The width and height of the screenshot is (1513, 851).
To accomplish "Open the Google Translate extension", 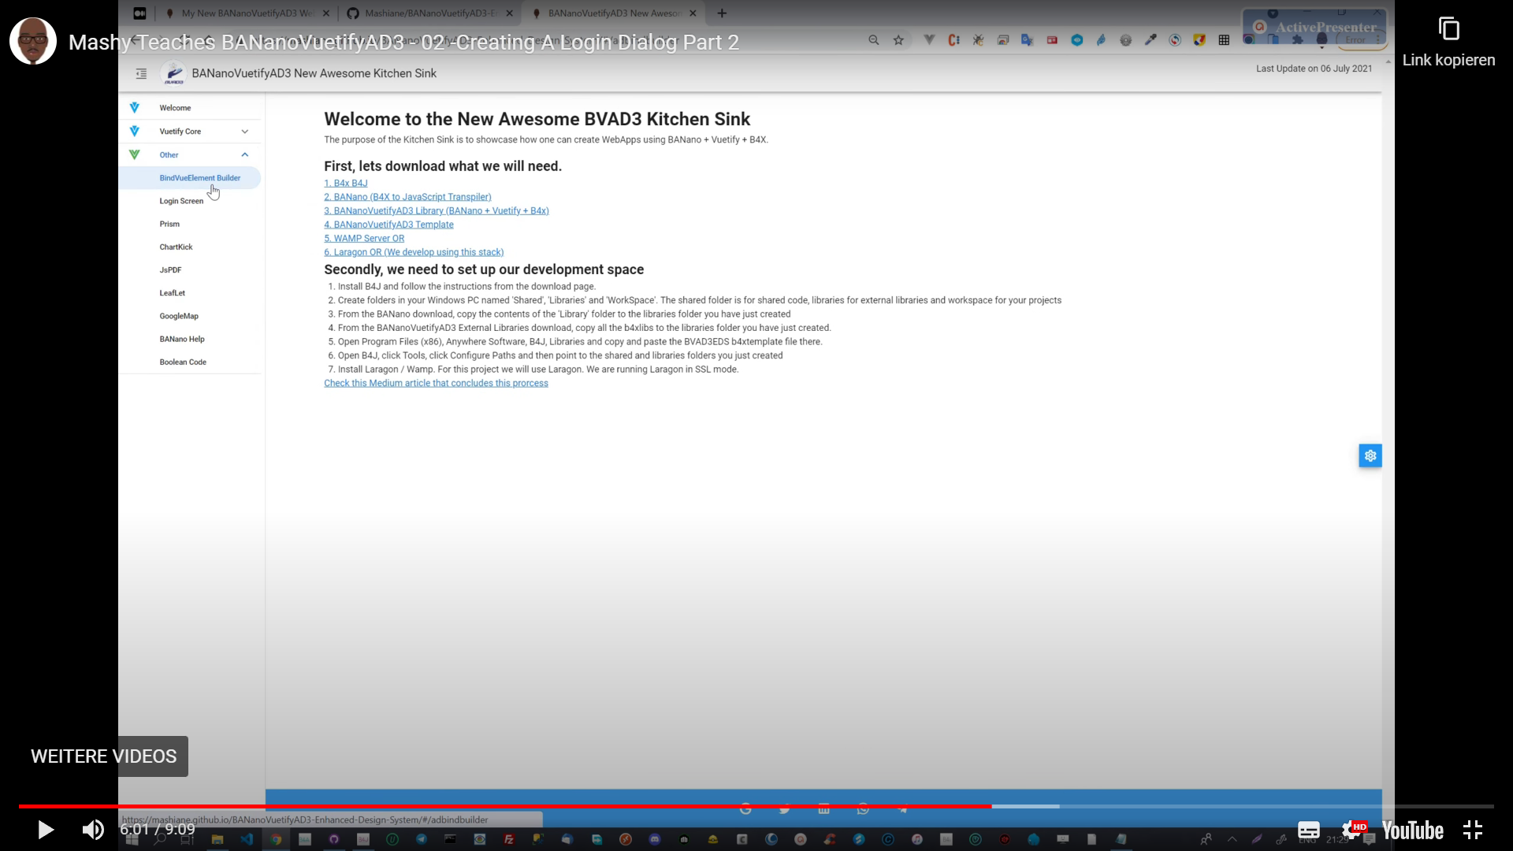I will point(1027,39).
